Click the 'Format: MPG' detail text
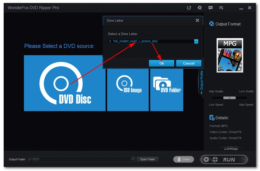Viewport: 260px width, 171px height. pyautogui.click(x=218, y=126)
